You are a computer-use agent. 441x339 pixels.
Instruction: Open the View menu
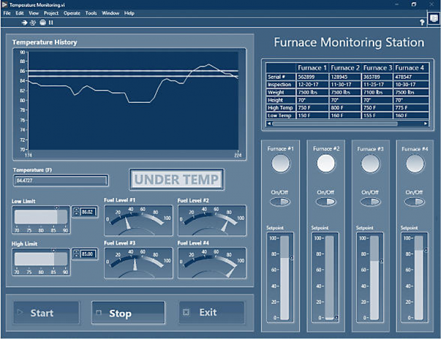(x=34, y=13)
